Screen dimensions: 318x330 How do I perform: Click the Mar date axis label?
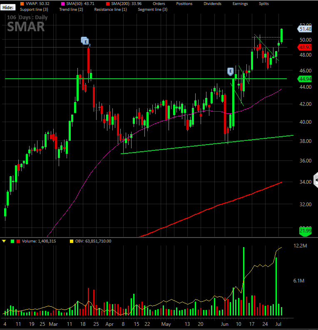[53, 324]
